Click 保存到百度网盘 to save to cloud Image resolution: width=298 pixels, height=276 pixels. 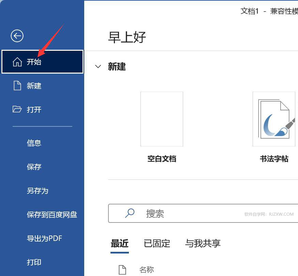click(x=51, y=215)
